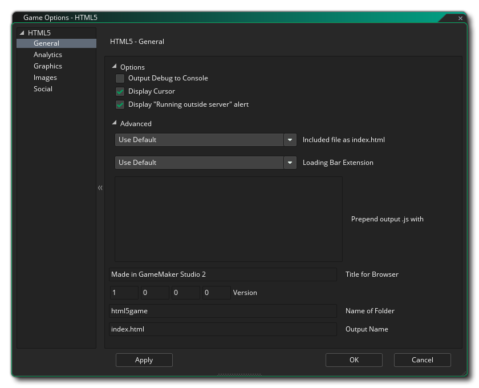Edit the Title for Browser field
The width and height of the screenshot is (479, 388).
point(222,274)
